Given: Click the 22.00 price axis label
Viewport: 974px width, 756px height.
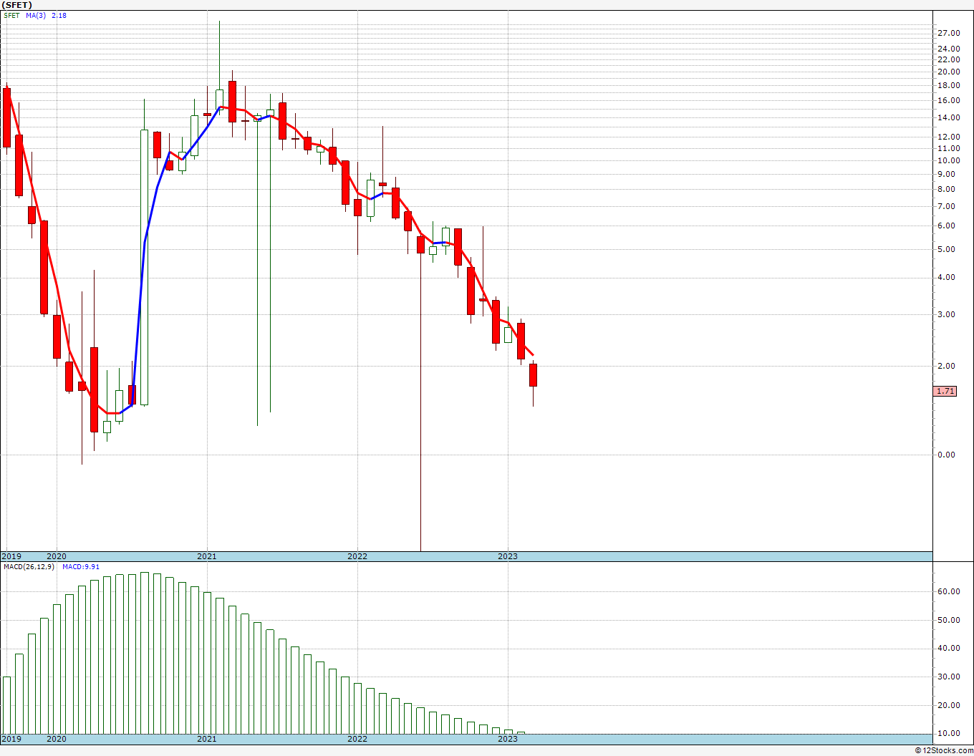Looking at the screenshot, I should coord(948,59).
